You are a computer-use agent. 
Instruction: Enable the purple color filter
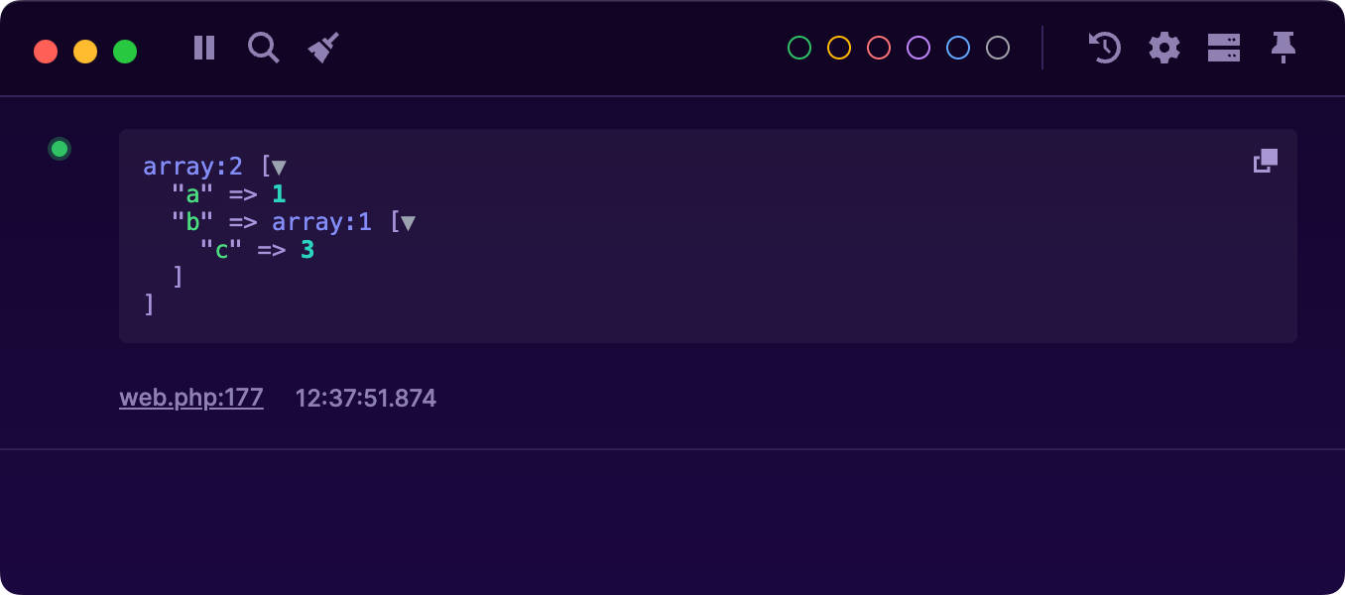917,47
